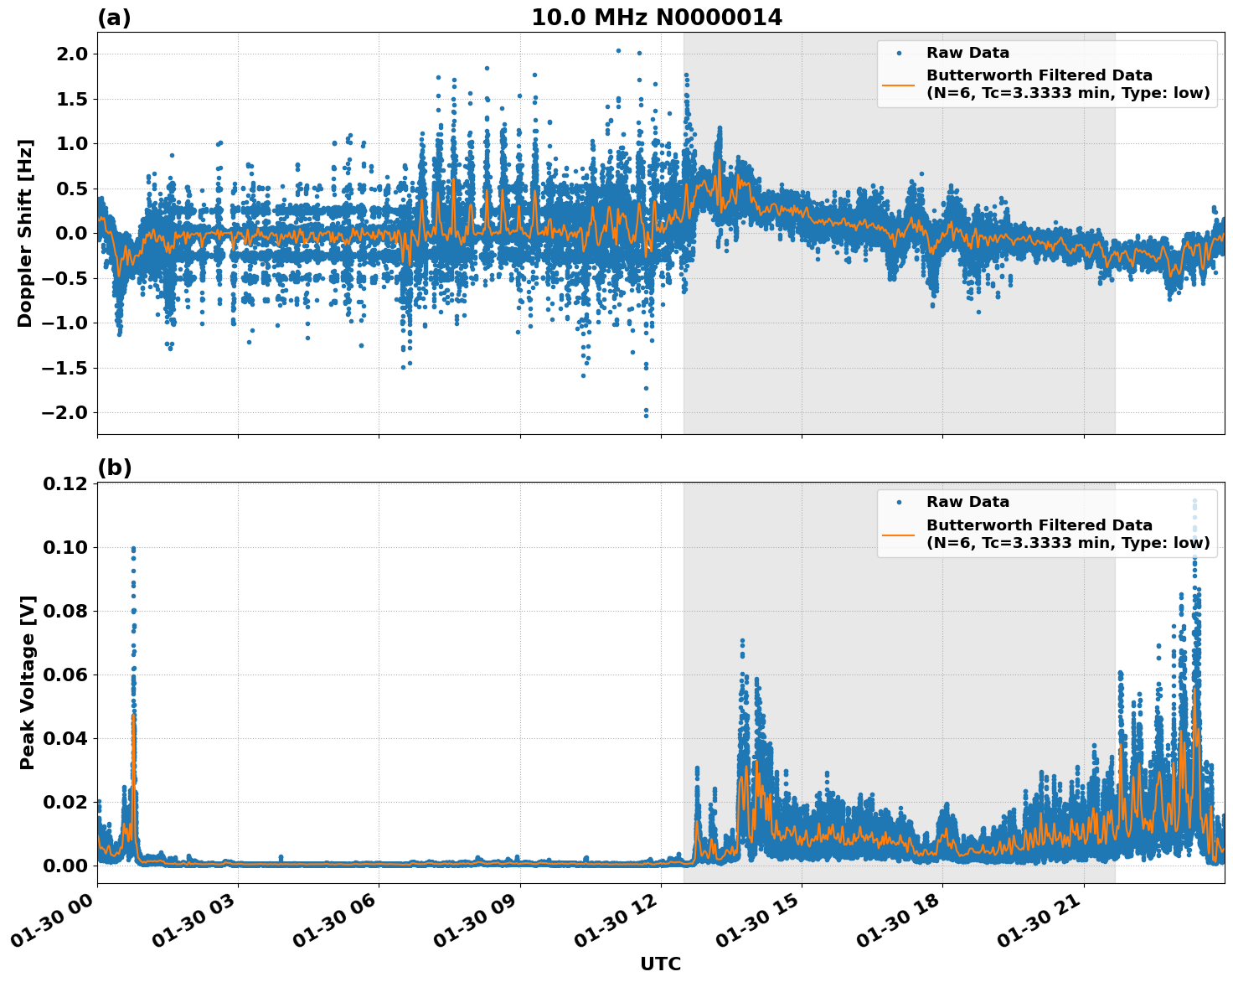Click the UTC axis label

[658, 964]
